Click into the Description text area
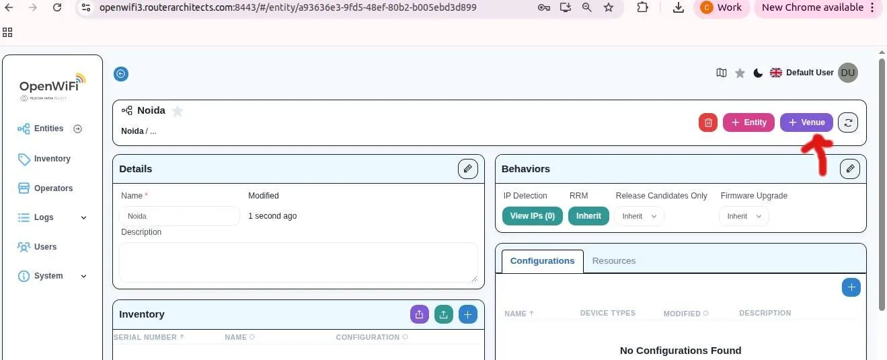Image resolution: width=887 pixels, height=360 pixels. (298, 262)
